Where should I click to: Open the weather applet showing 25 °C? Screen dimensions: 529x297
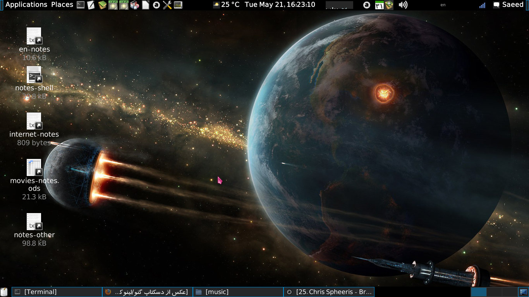[226, 5]
